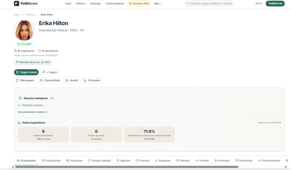Screen dimensions: 291x170
Task: Go to Políticos breadcrumb link
Action: click(x=30, y=15)
